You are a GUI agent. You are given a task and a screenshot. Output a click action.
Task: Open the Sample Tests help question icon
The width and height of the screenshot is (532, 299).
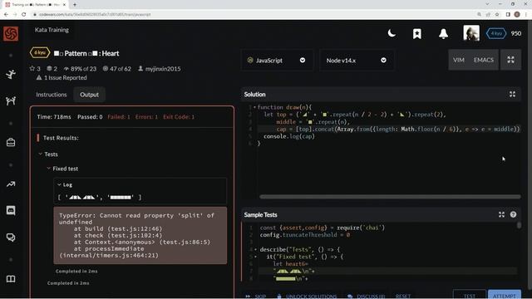[513, 214]
